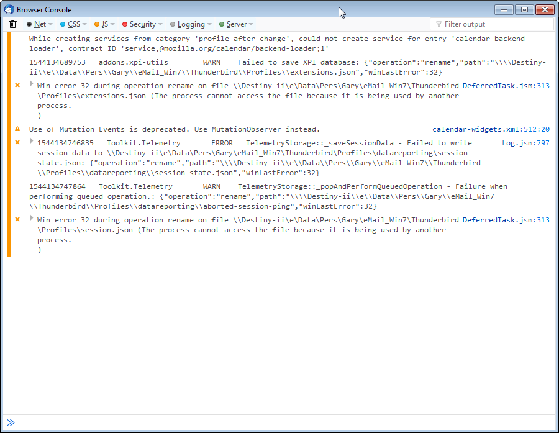Click the Thunderbird icon in title bar
This screenshot has width=559, height=433.
tap(9, 9)
